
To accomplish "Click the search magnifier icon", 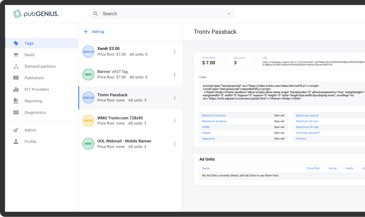I will (95, 14).
